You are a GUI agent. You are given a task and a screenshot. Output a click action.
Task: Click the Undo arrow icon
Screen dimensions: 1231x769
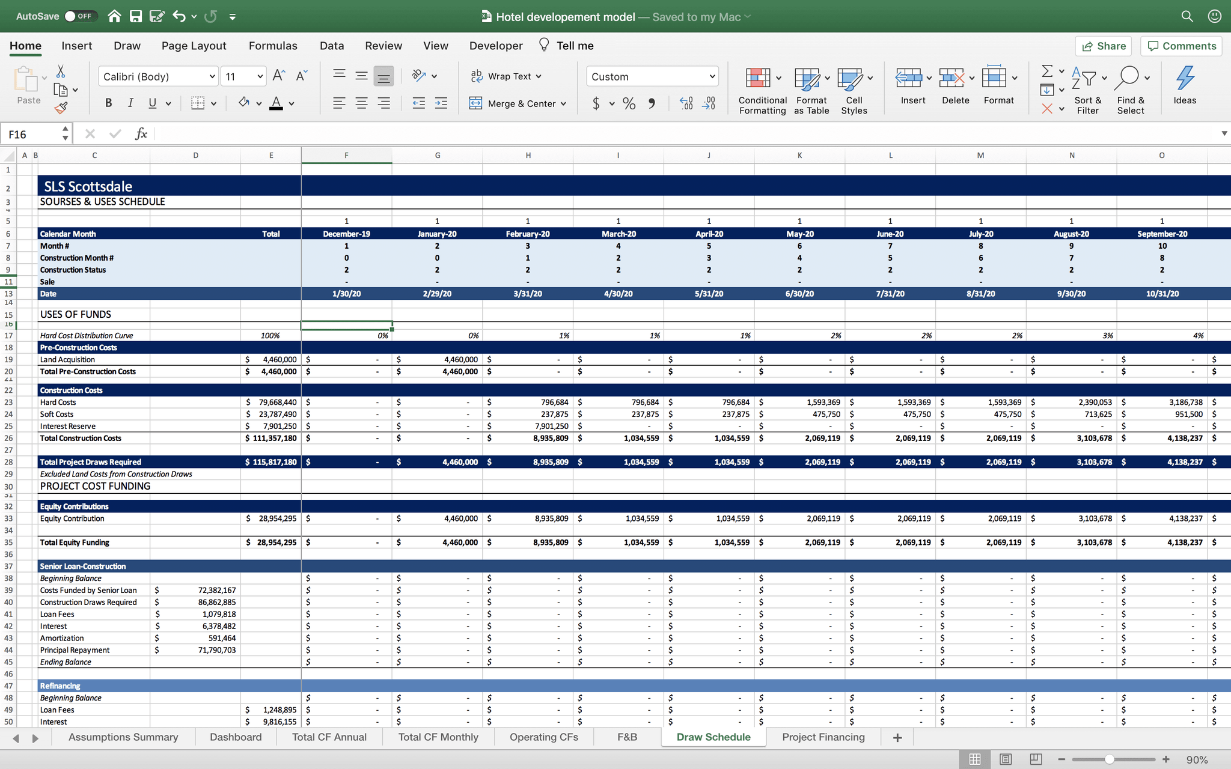point(179,16)
